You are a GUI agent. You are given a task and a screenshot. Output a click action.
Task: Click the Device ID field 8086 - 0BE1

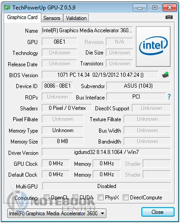(57, 86)
